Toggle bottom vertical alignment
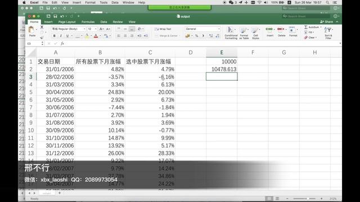This screenshot has width=360, height=202. click(x=132, y=29)
